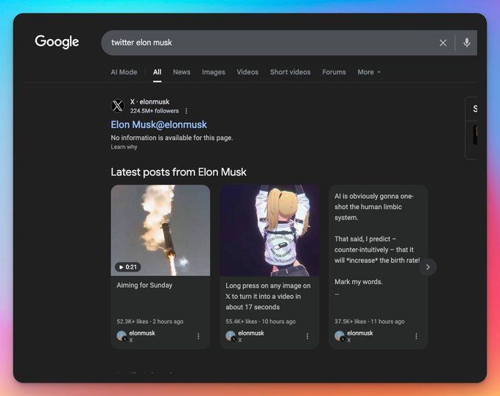Click elonmusk avatar on 10 hours ago card
The width and height of the screenshot is (500, 396).
230,336
